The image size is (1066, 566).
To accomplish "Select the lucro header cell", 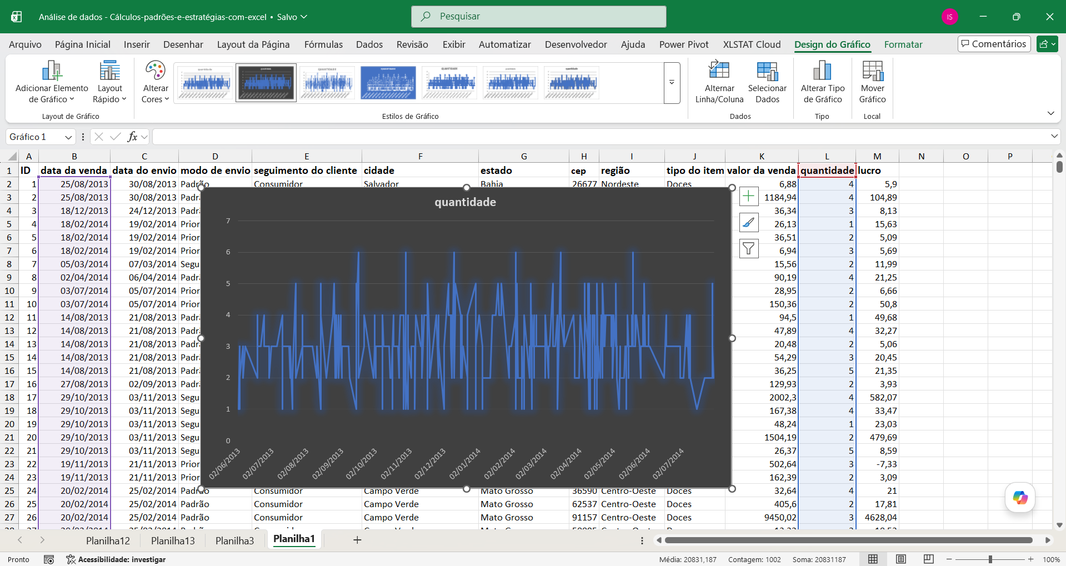I will point(877,171).
